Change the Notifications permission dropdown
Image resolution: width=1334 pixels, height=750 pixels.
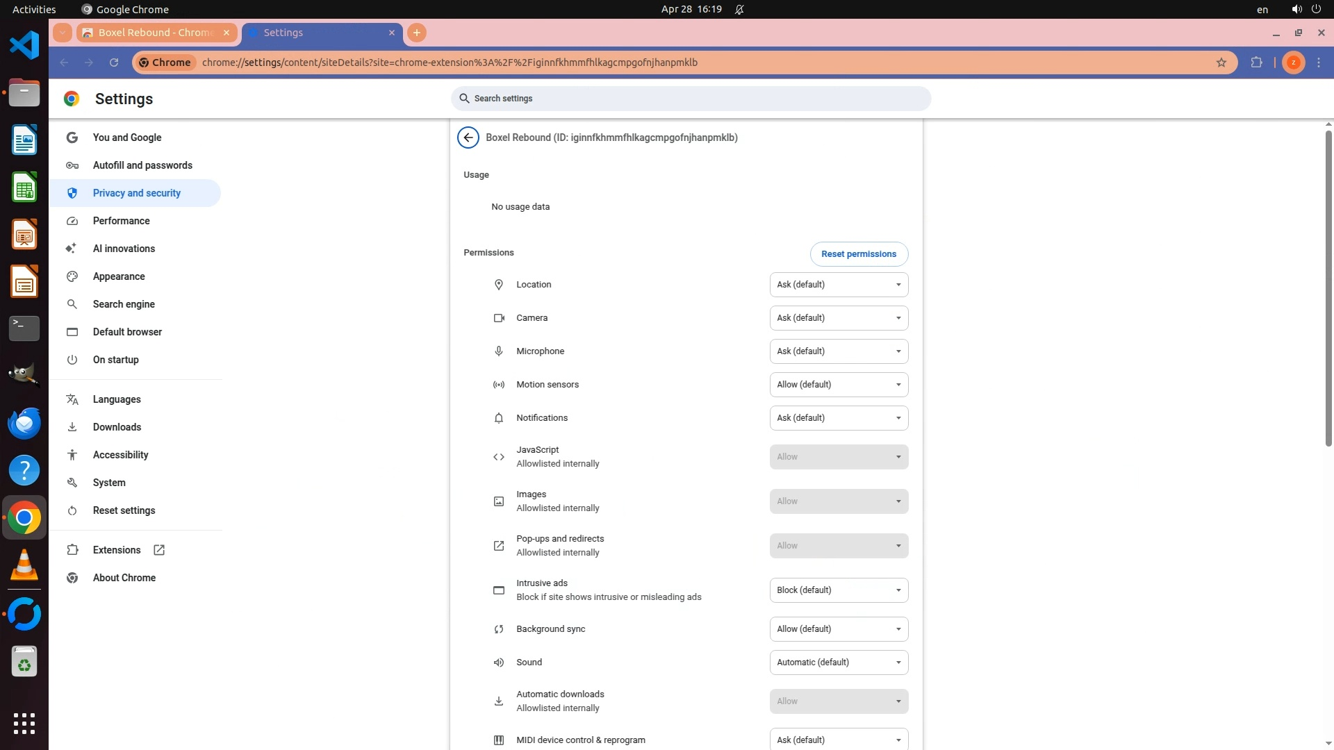(839, 418)
